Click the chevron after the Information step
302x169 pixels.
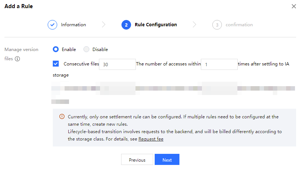tap(104, 25)
